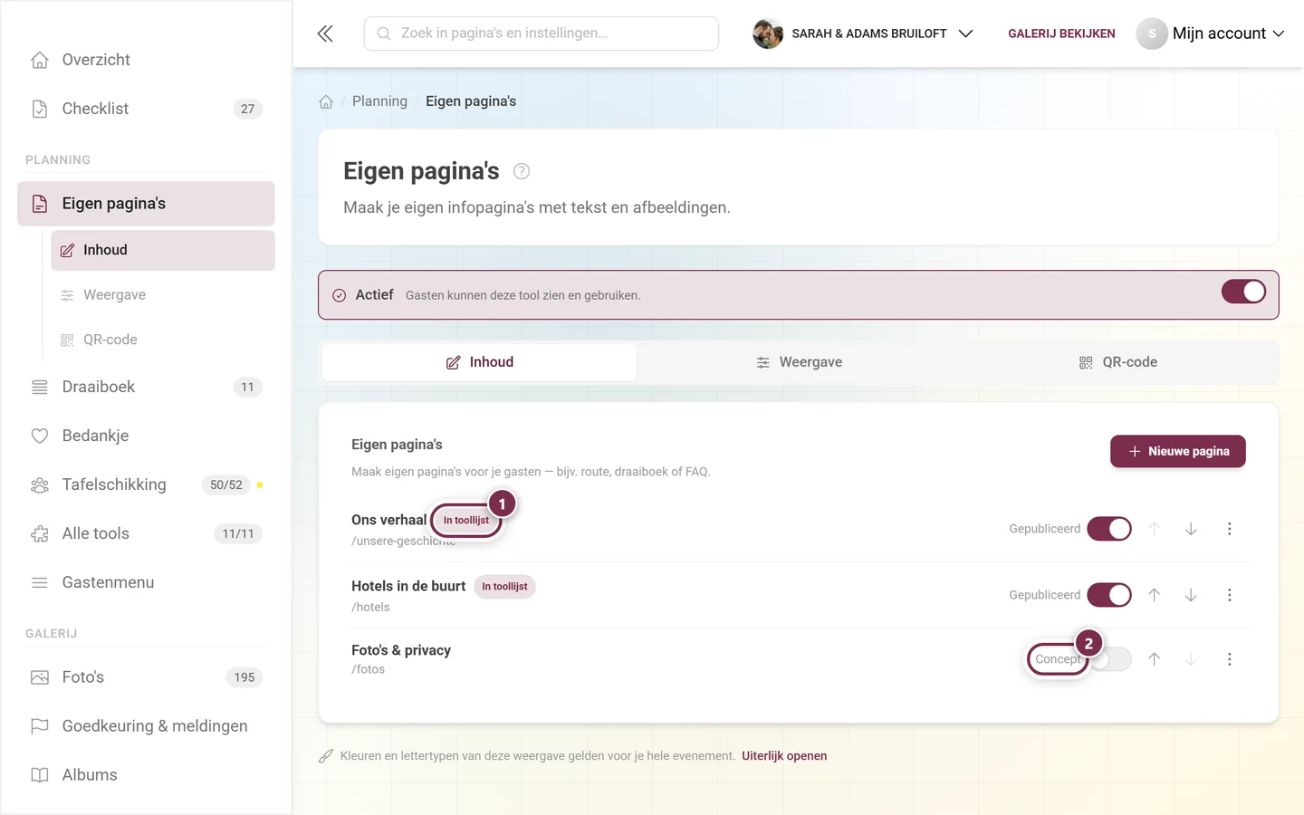Open more options for Ons verhaal
The height and width of the screenshot is (815, 1304).
pyautogui.click(x=1229, y=529)
